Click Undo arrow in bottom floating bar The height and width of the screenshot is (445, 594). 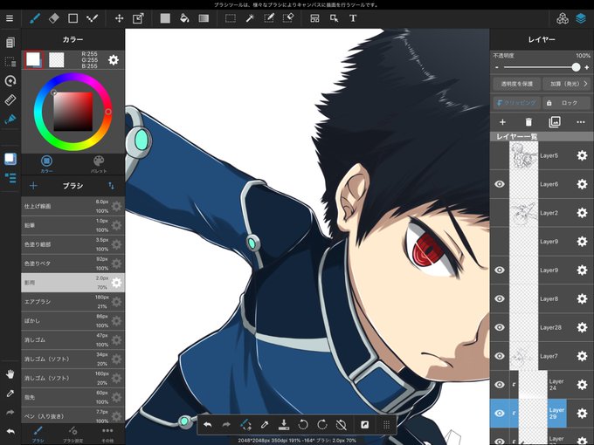pos(207,425)
